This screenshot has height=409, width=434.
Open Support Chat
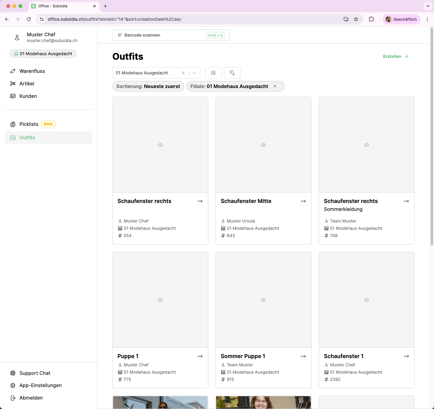coord(35,373)
